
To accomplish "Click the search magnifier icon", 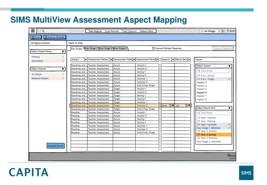I will coord(43,31).
